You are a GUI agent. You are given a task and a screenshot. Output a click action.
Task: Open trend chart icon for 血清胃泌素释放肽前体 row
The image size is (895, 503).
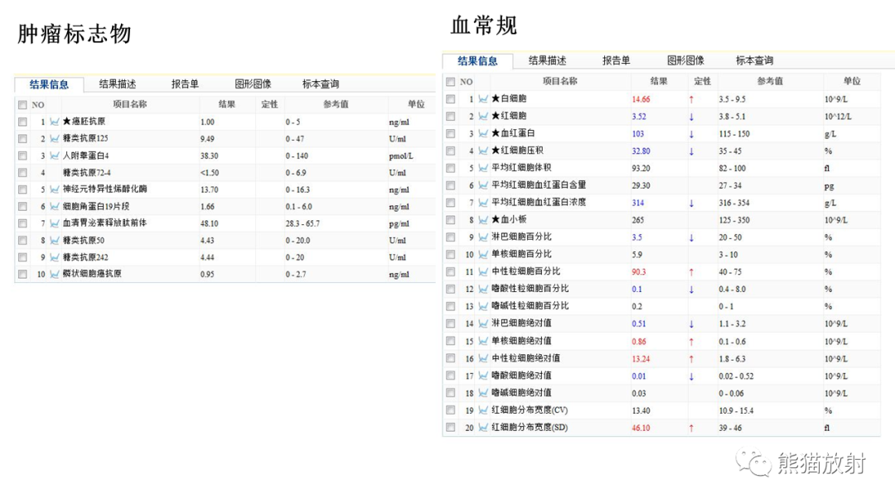point(54,223)
